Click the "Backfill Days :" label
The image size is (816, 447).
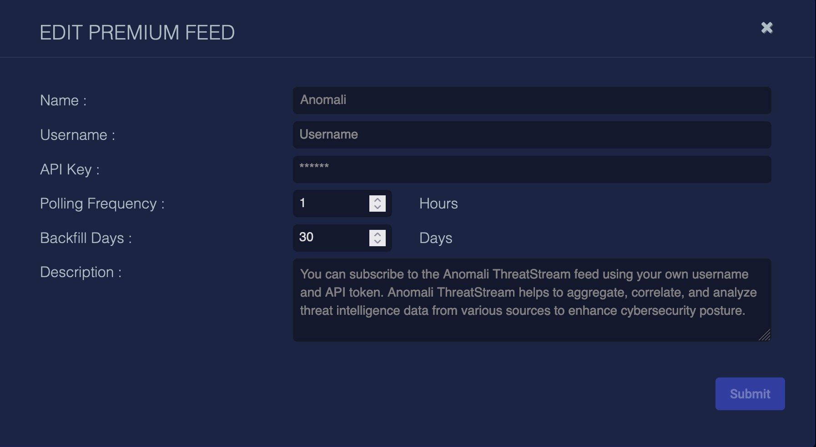(86, 238)
